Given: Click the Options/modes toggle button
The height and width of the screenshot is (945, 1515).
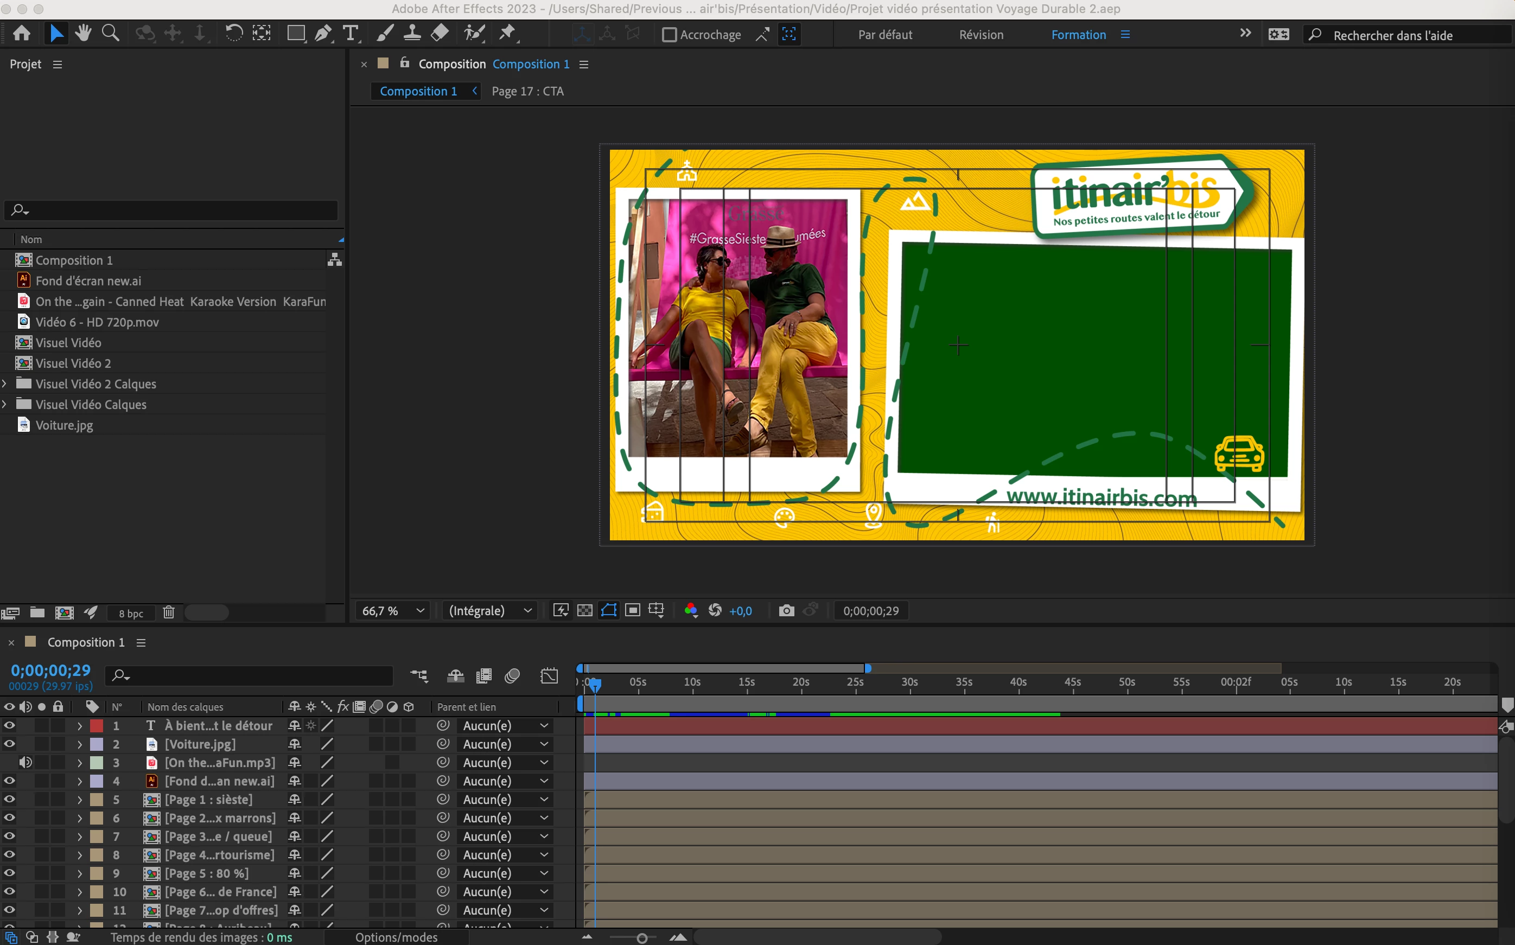Looking at the screenshot, I should pyautogui.click(x=396, y=937).
